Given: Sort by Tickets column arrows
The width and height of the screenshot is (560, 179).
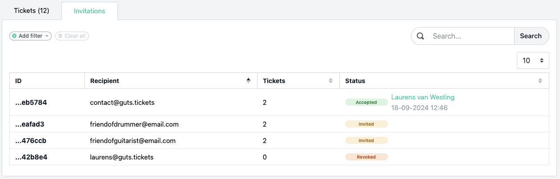Looking at the screenshot, I should (x=330, y=81).
